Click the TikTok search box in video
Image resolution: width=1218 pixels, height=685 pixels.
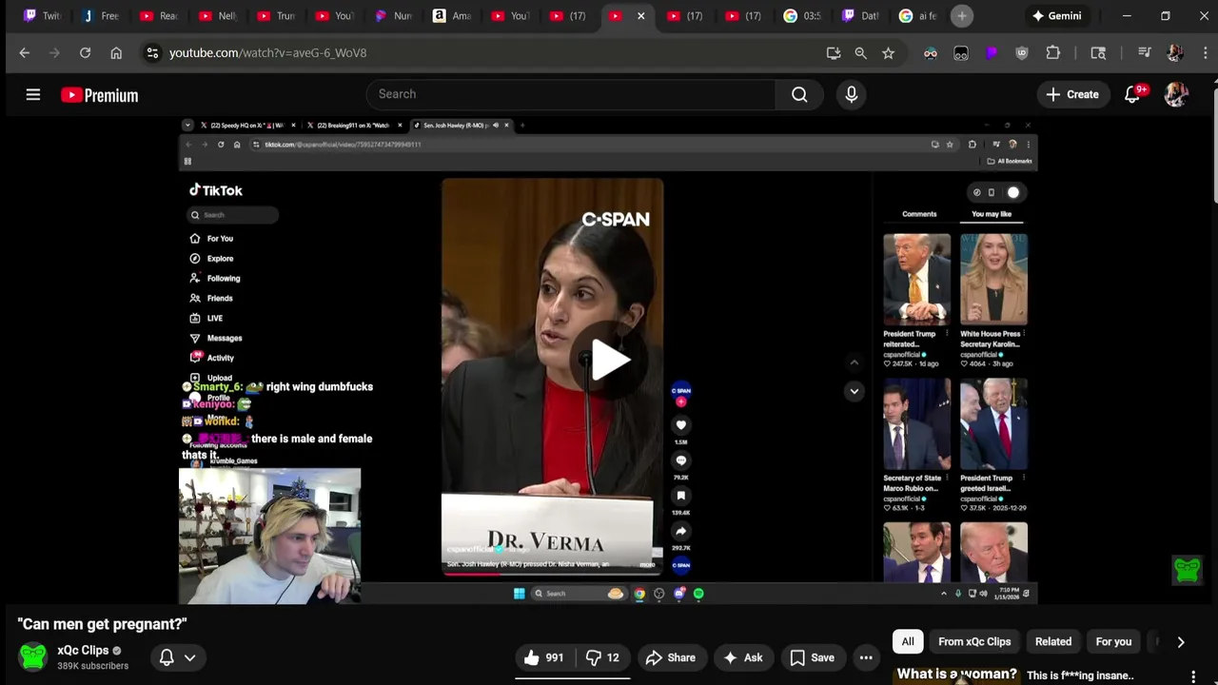click(x=233, y=215)
